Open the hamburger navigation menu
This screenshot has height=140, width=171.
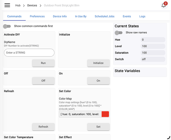pyautogui.click(x=7, y=5)
